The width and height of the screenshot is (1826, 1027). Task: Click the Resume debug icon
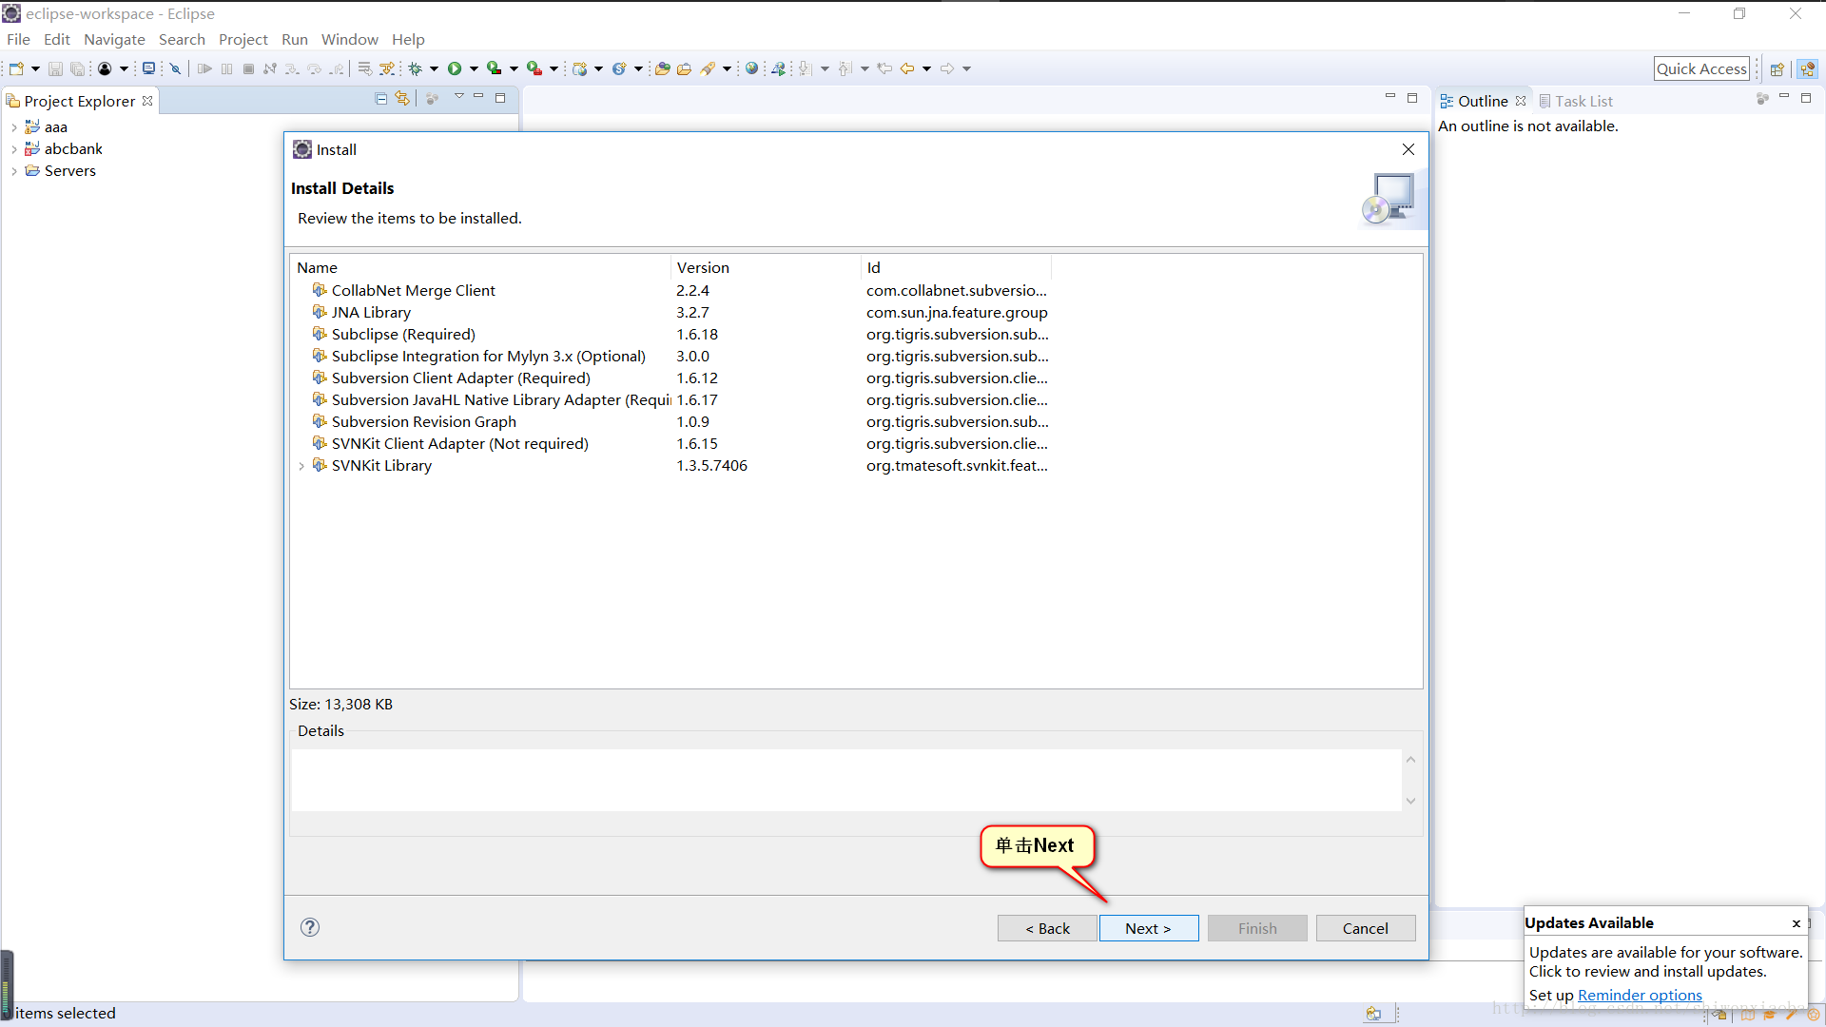pyautogui.click(x=204, y=68)
